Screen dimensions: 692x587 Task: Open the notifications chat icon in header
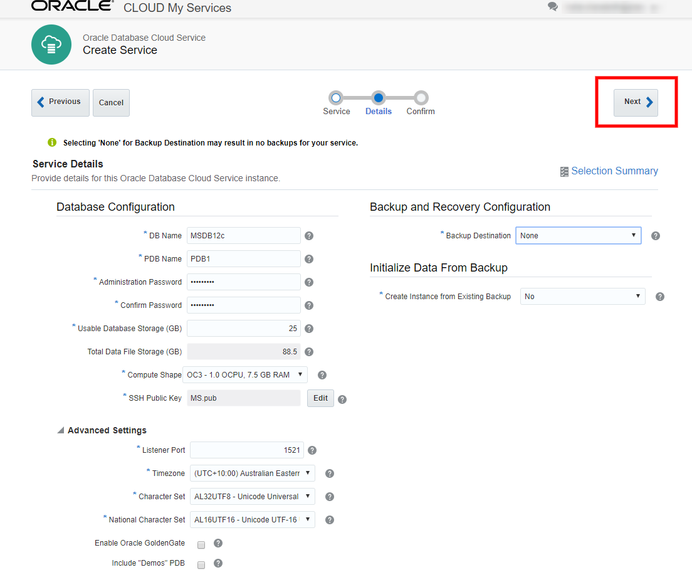click(x=552, y=6)
